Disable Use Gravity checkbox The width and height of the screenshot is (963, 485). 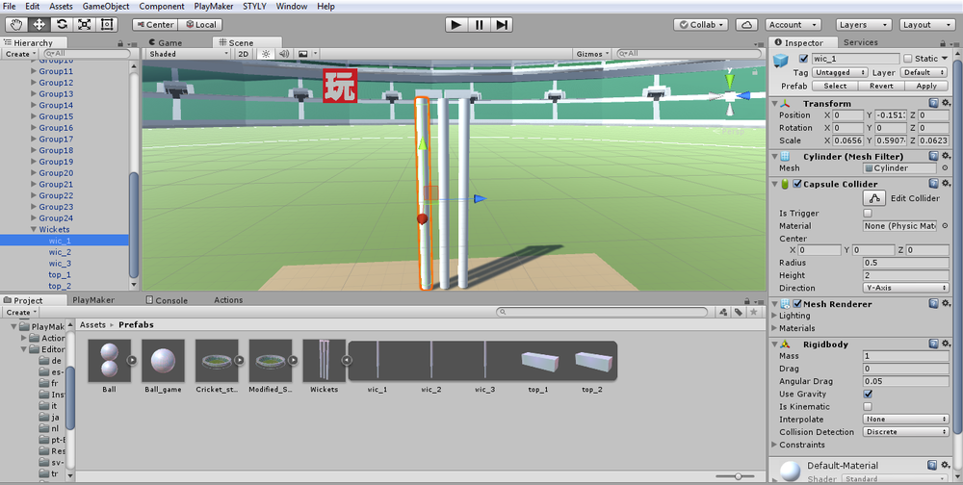(x=868, y=395)
